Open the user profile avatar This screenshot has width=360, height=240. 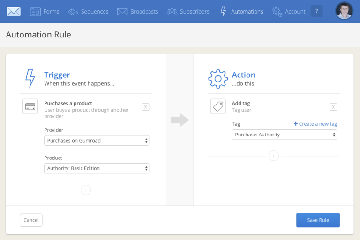point(344,11)
